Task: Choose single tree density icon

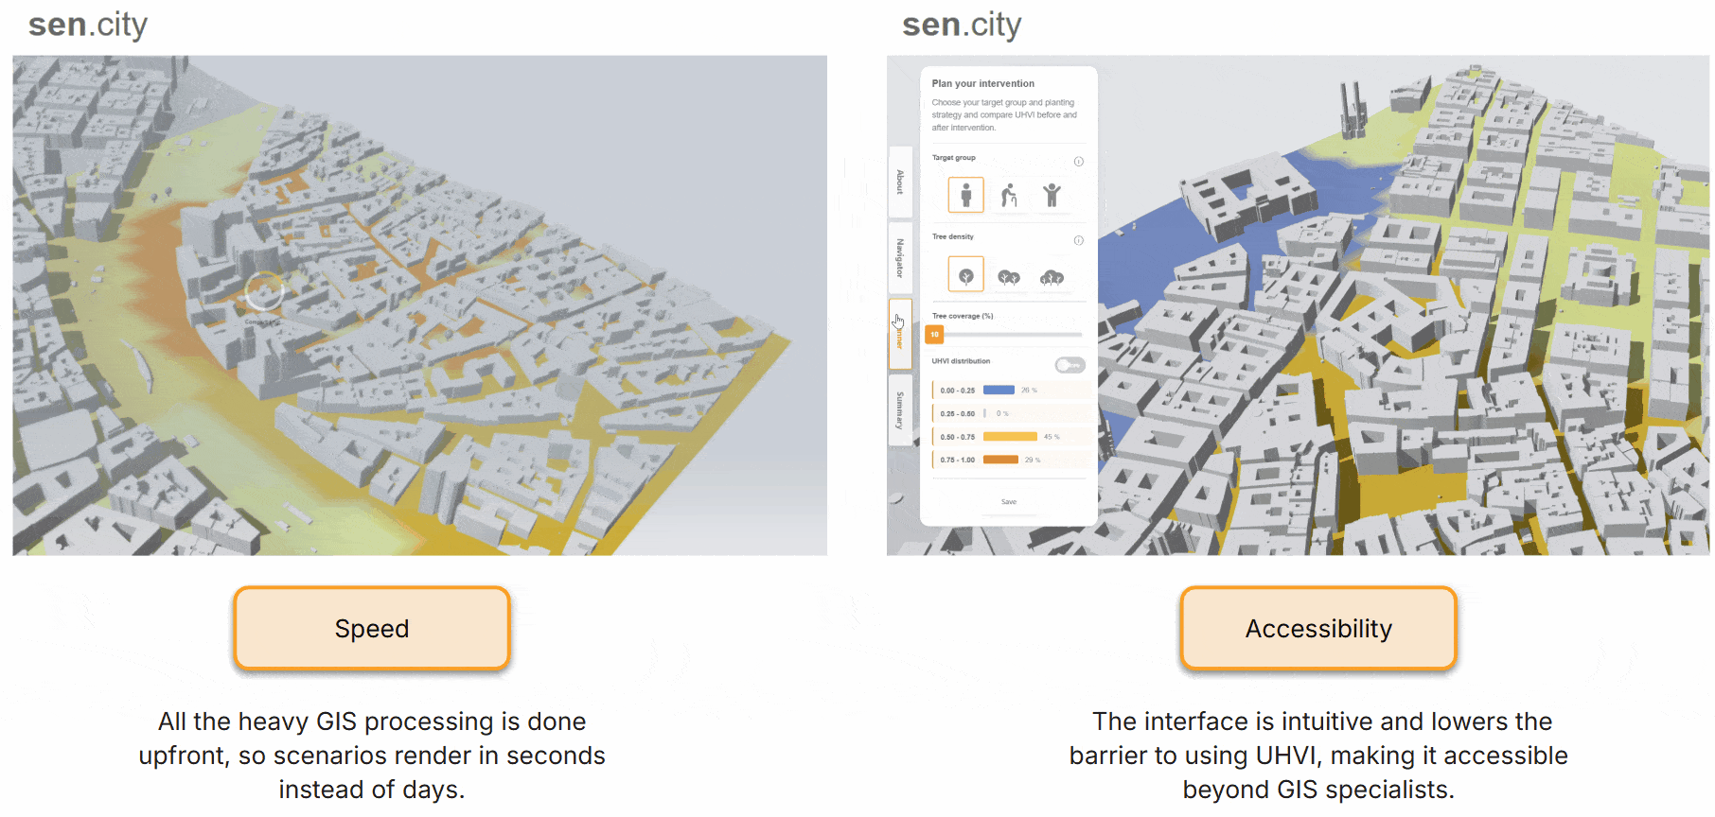Action: pyautogui.click(x=965, y=275)
